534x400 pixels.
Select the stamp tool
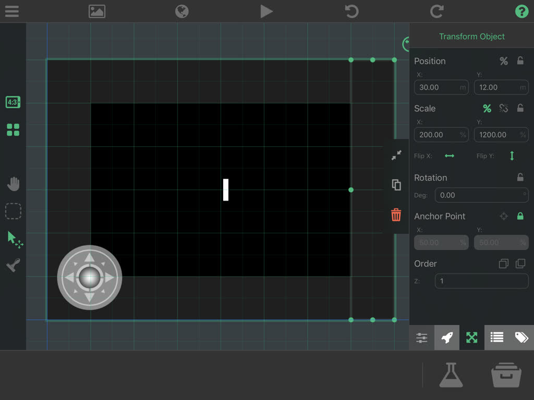click(13, 265)
